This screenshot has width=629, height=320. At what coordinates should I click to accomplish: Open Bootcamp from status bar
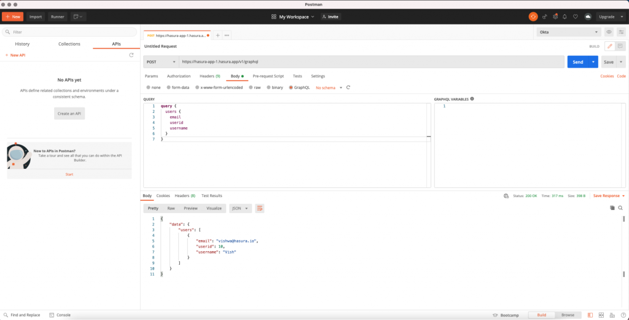click(x=506, y=315)
